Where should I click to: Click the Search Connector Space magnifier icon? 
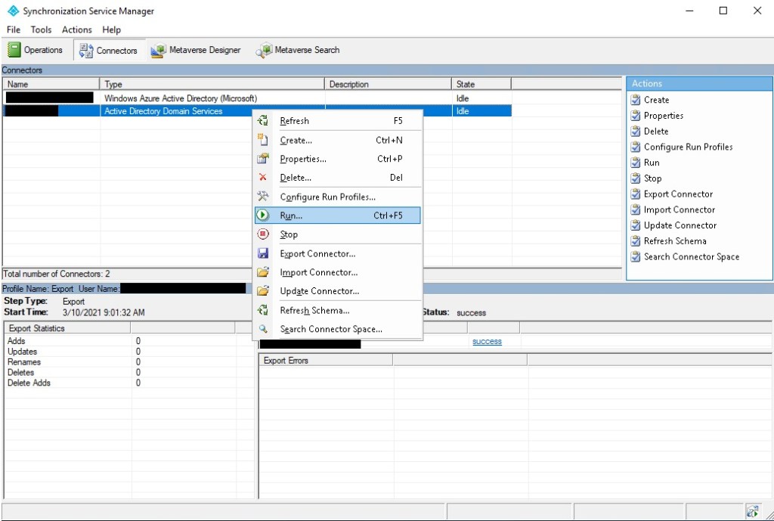click(x=263, y=329)
